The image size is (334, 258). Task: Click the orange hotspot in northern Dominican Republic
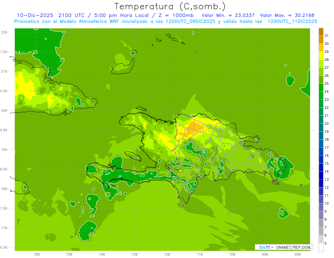194,127
